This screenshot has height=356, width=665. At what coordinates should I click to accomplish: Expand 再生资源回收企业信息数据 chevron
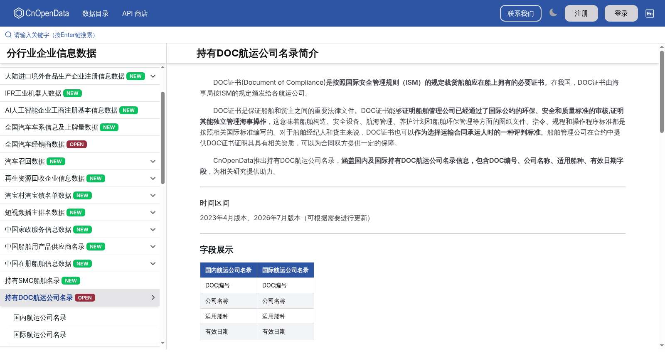pos(153,178)
